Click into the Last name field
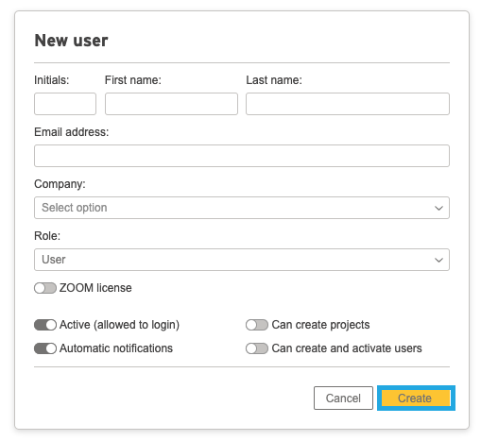 348,104
